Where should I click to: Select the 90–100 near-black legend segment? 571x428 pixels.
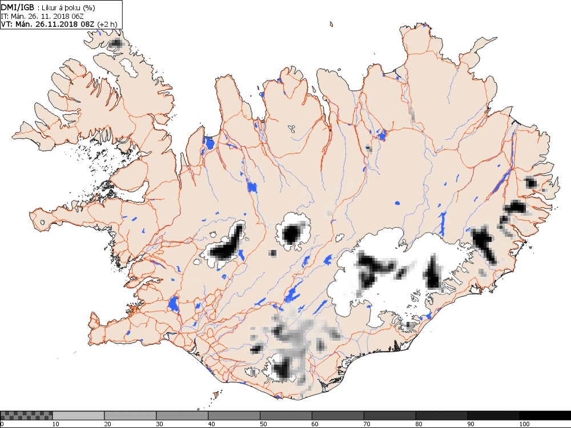point(493,415)
